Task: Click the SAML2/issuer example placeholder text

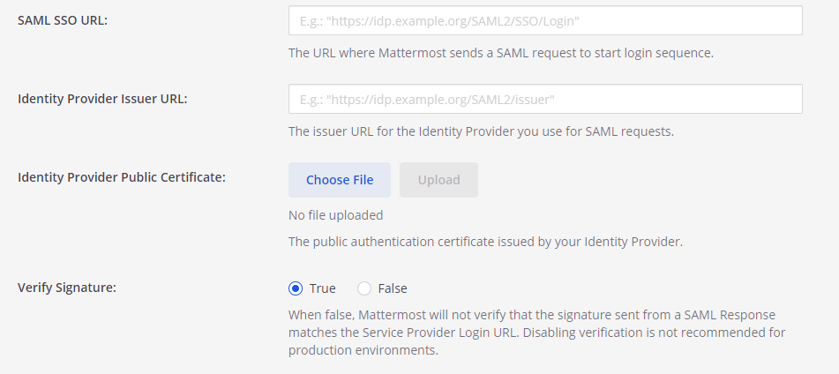Action: pos(422,99)
